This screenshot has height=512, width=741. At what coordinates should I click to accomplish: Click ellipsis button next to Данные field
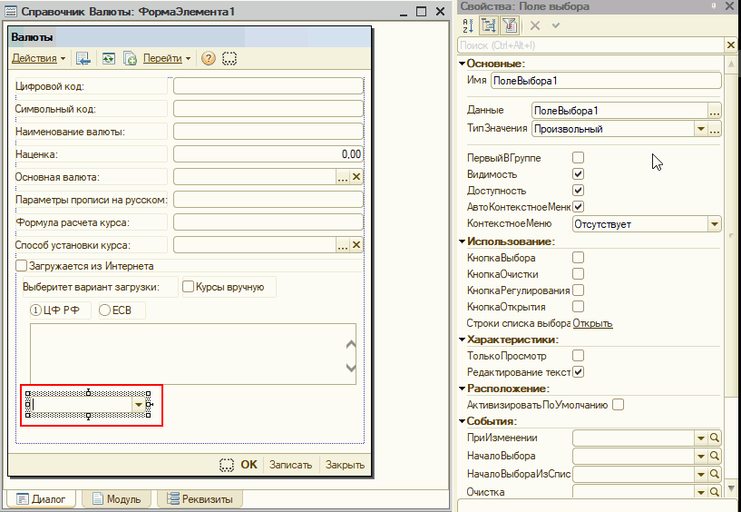coord(715,111)
